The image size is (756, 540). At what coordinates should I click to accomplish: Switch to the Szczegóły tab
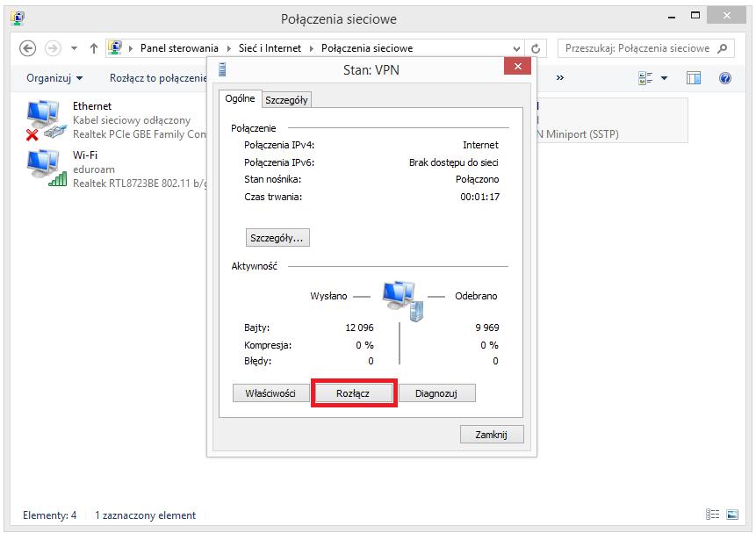pos(286,100)
